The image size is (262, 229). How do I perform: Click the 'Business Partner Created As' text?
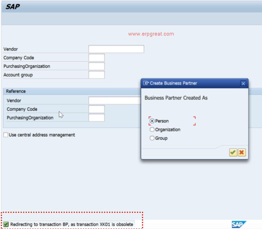click(x=176, y=98)
